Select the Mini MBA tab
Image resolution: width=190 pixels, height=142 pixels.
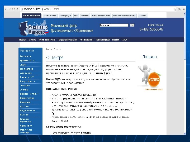pos(85,16)
